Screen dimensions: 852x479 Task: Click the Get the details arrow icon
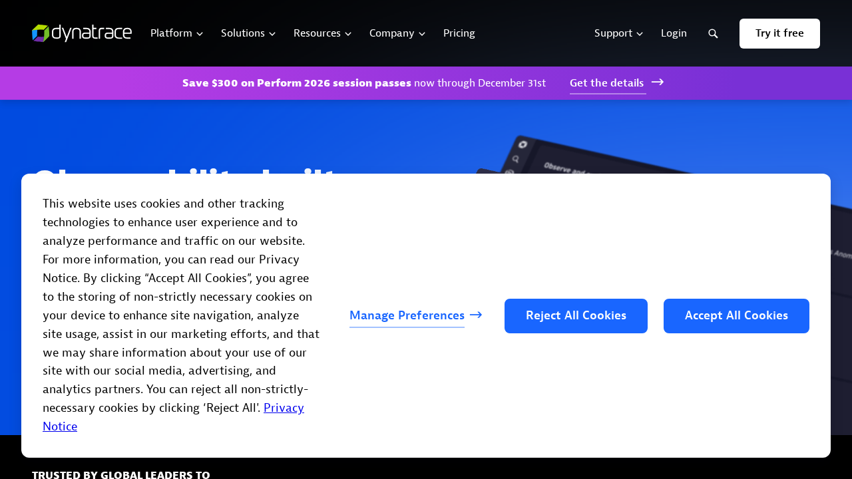658,81
